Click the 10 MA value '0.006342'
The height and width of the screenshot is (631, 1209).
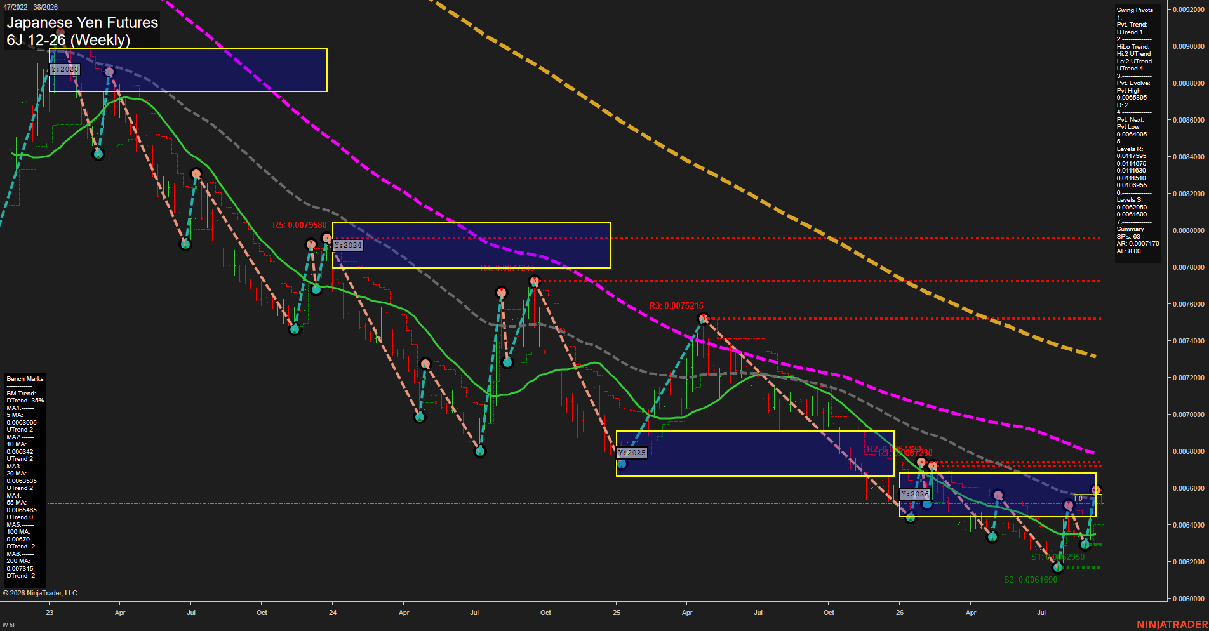click(x=20, y=452)
